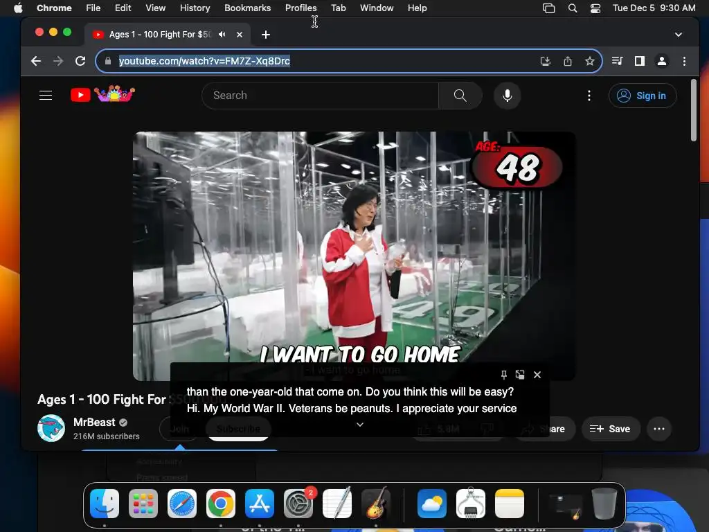
Task: Open Trash from the Dock
Action: point(604,504)
